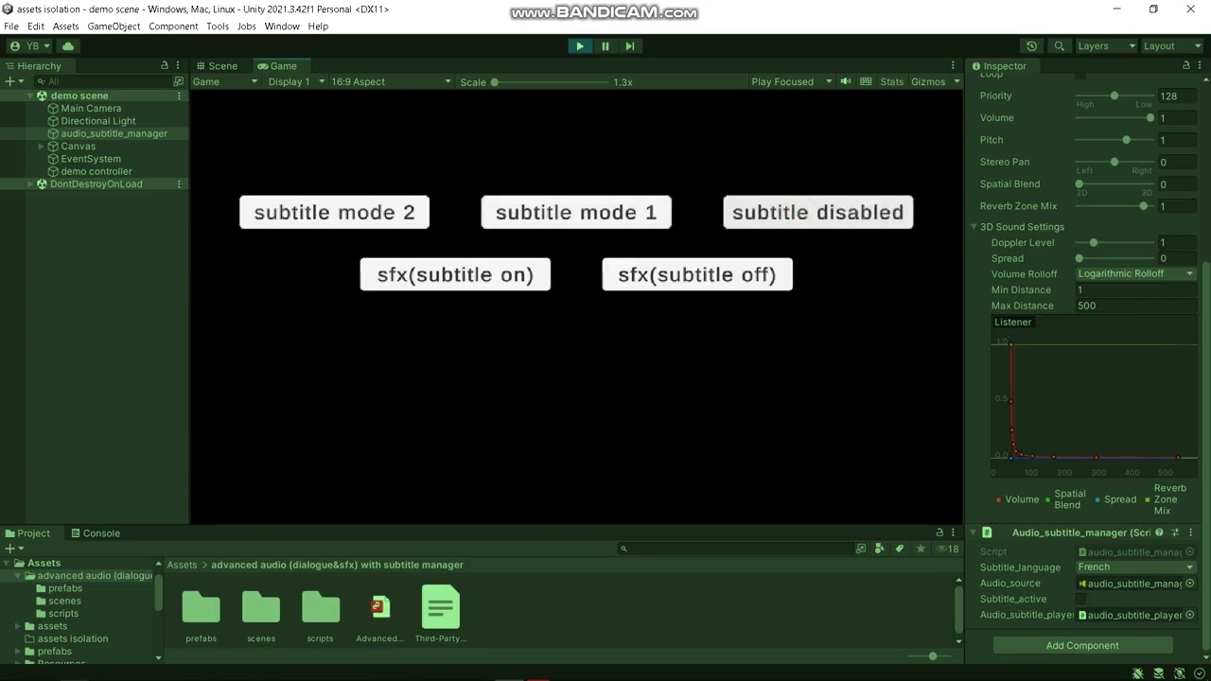The height and width of the screenshot is (681, 1211).
Task: Click the Max Distance value field
Action: [1135, 306]
